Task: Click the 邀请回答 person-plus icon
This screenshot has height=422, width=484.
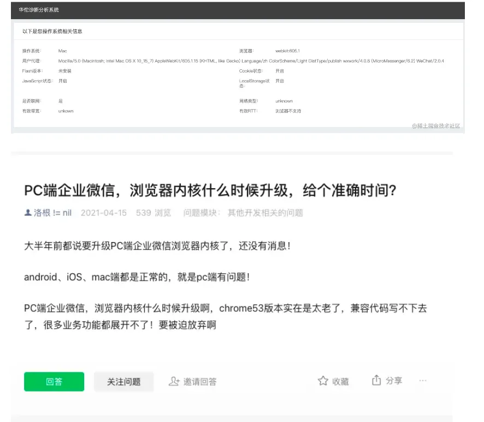Action: pyautogui.click(x=174, y=381)
